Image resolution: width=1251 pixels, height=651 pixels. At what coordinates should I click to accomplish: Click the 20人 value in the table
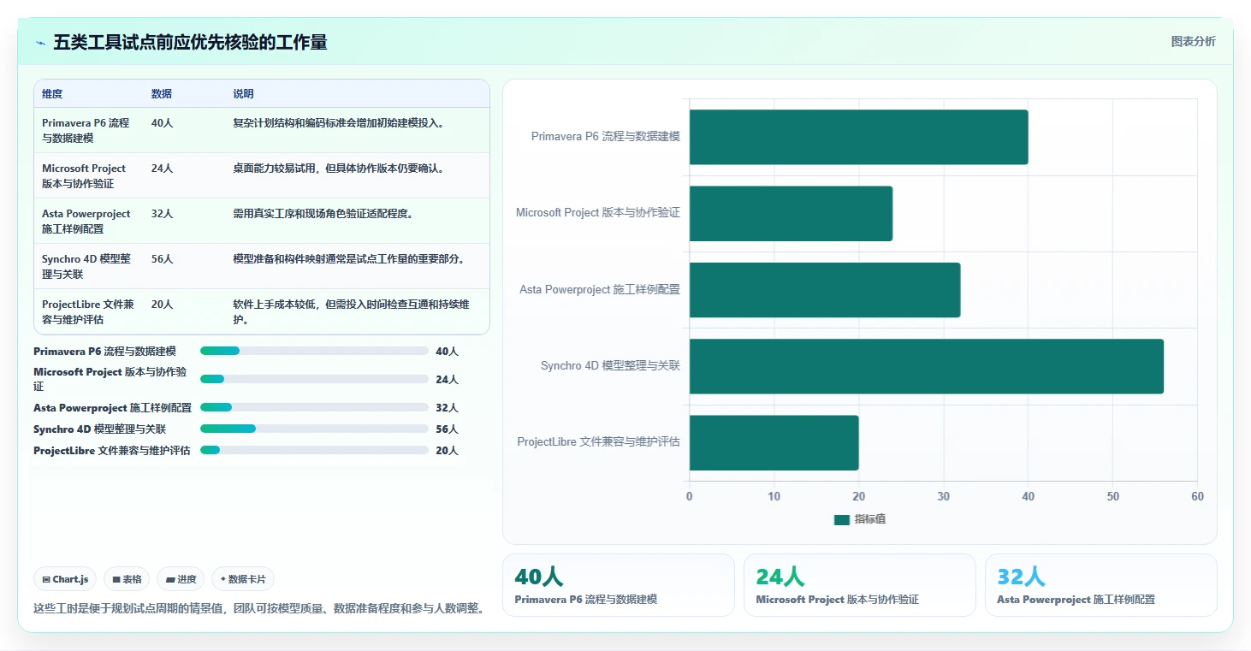coord(162,305)
